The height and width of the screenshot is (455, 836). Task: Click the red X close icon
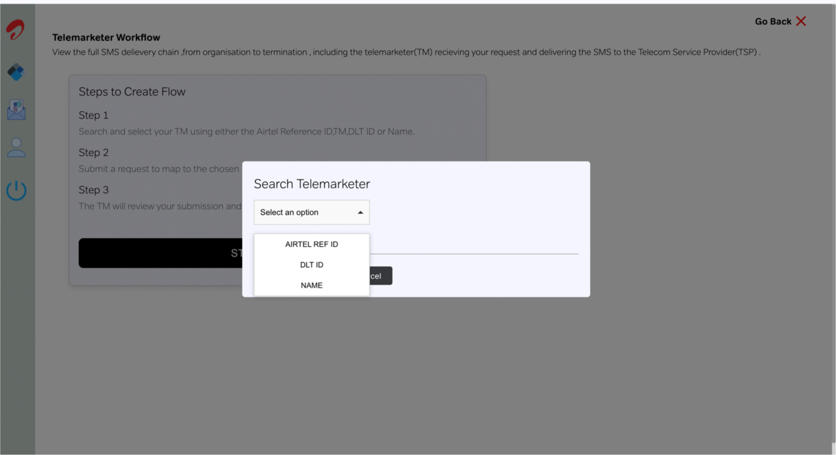point(801,21)
